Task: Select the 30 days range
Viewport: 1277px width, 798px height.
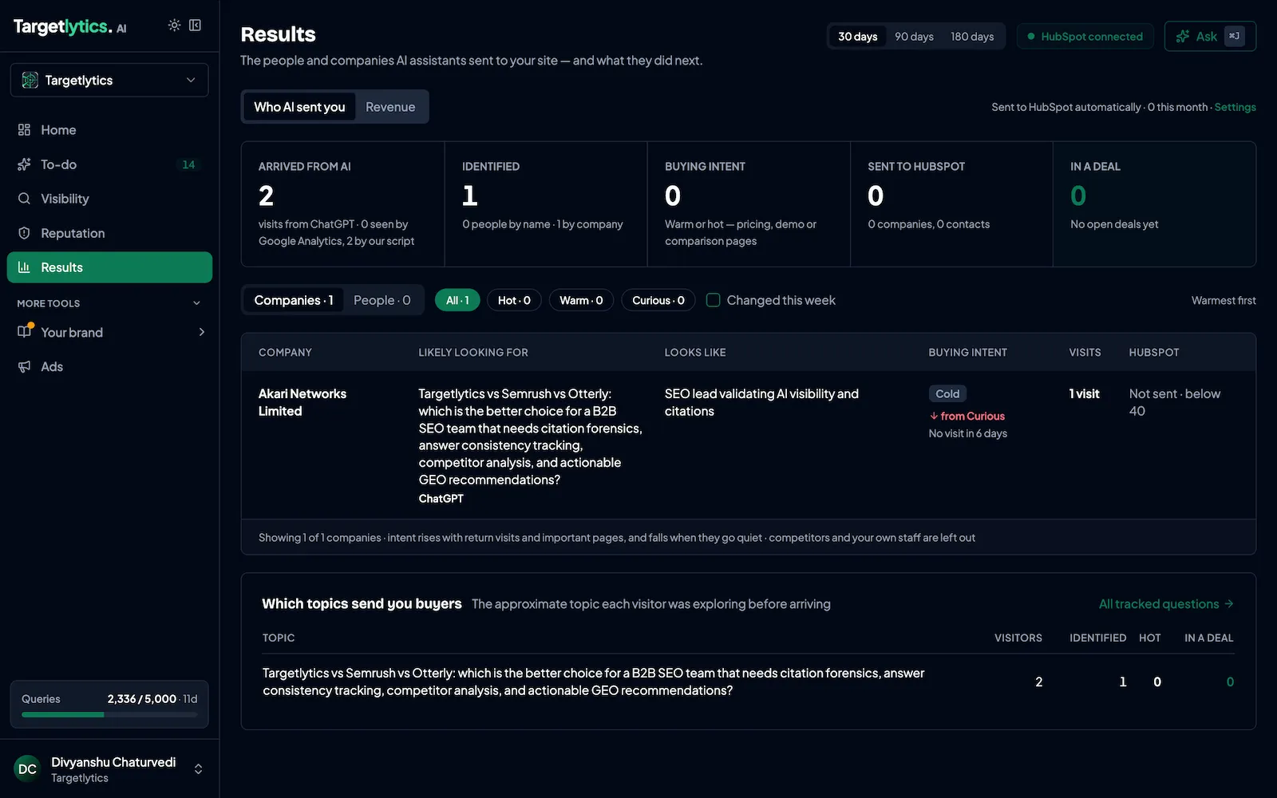Action: (858, 37)
